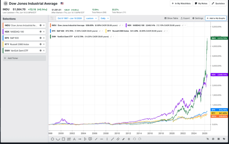Toggle visibility of drawings with eye icon
This screenshot has height=144, width=229.
tap(207, 139)
